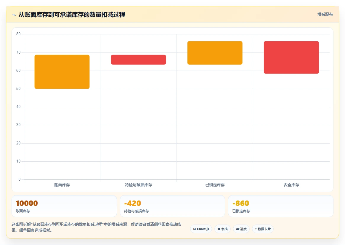Click the 增减瀑布 tag in the header
345x245 pixels.
[x=325, y=14]
